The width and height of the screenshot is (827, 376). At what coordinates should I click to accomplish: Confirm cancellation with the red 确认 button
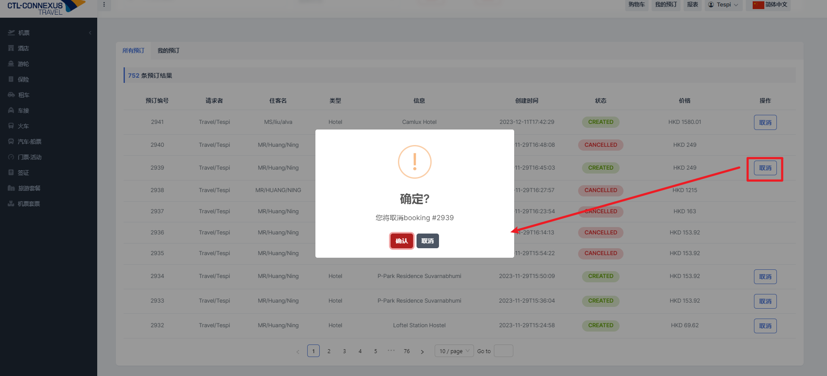[401, 241]
